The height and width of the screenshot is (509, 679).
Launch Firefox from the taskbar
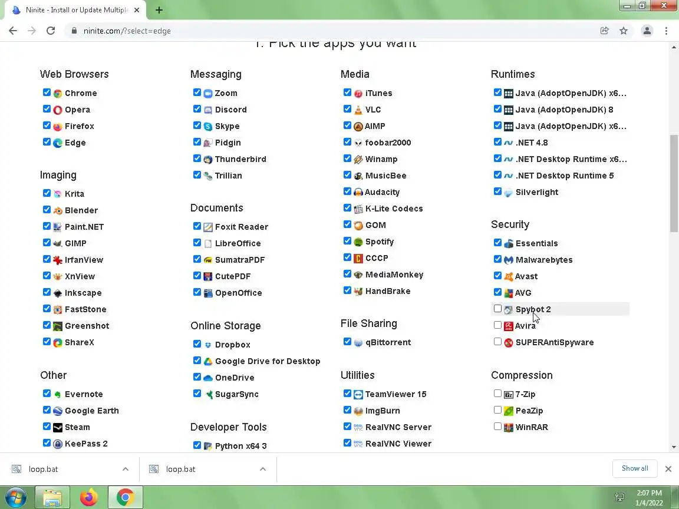click(x=89, y=498)
